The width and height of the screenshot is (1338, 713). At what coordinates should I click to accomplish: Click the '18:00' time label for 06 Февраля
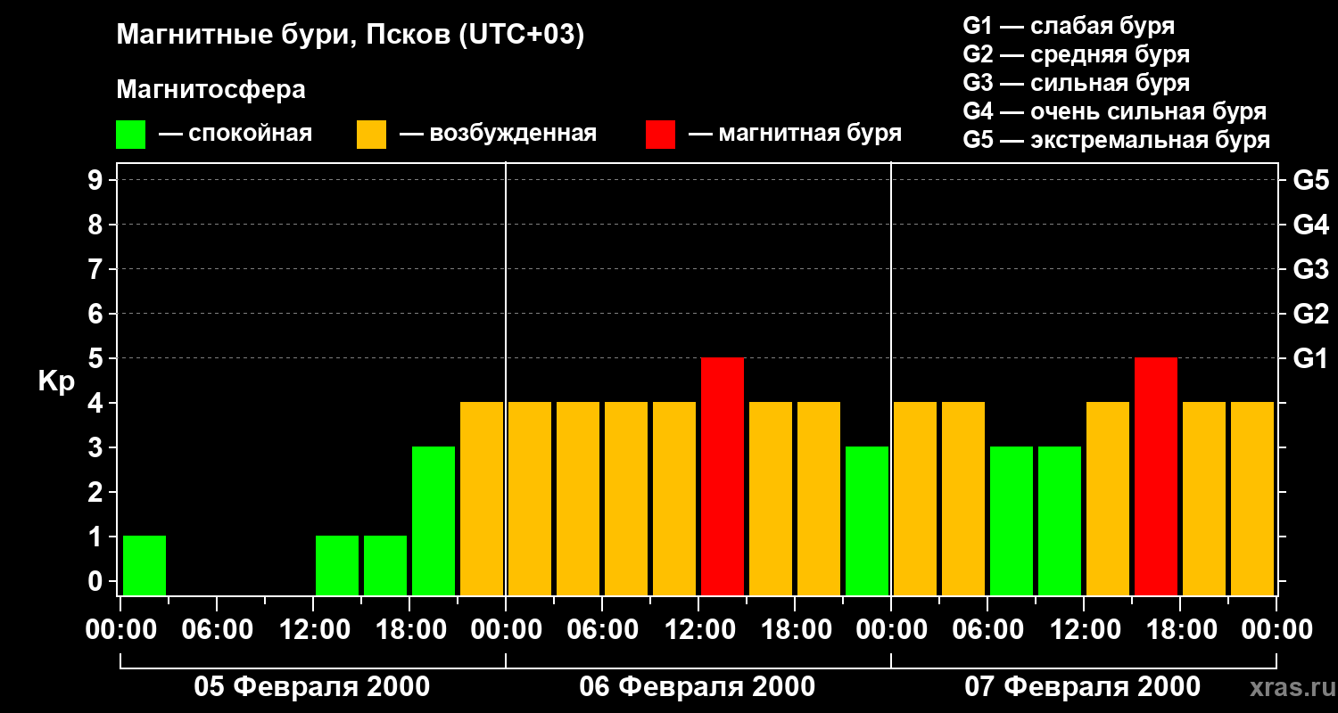[795, 630]
